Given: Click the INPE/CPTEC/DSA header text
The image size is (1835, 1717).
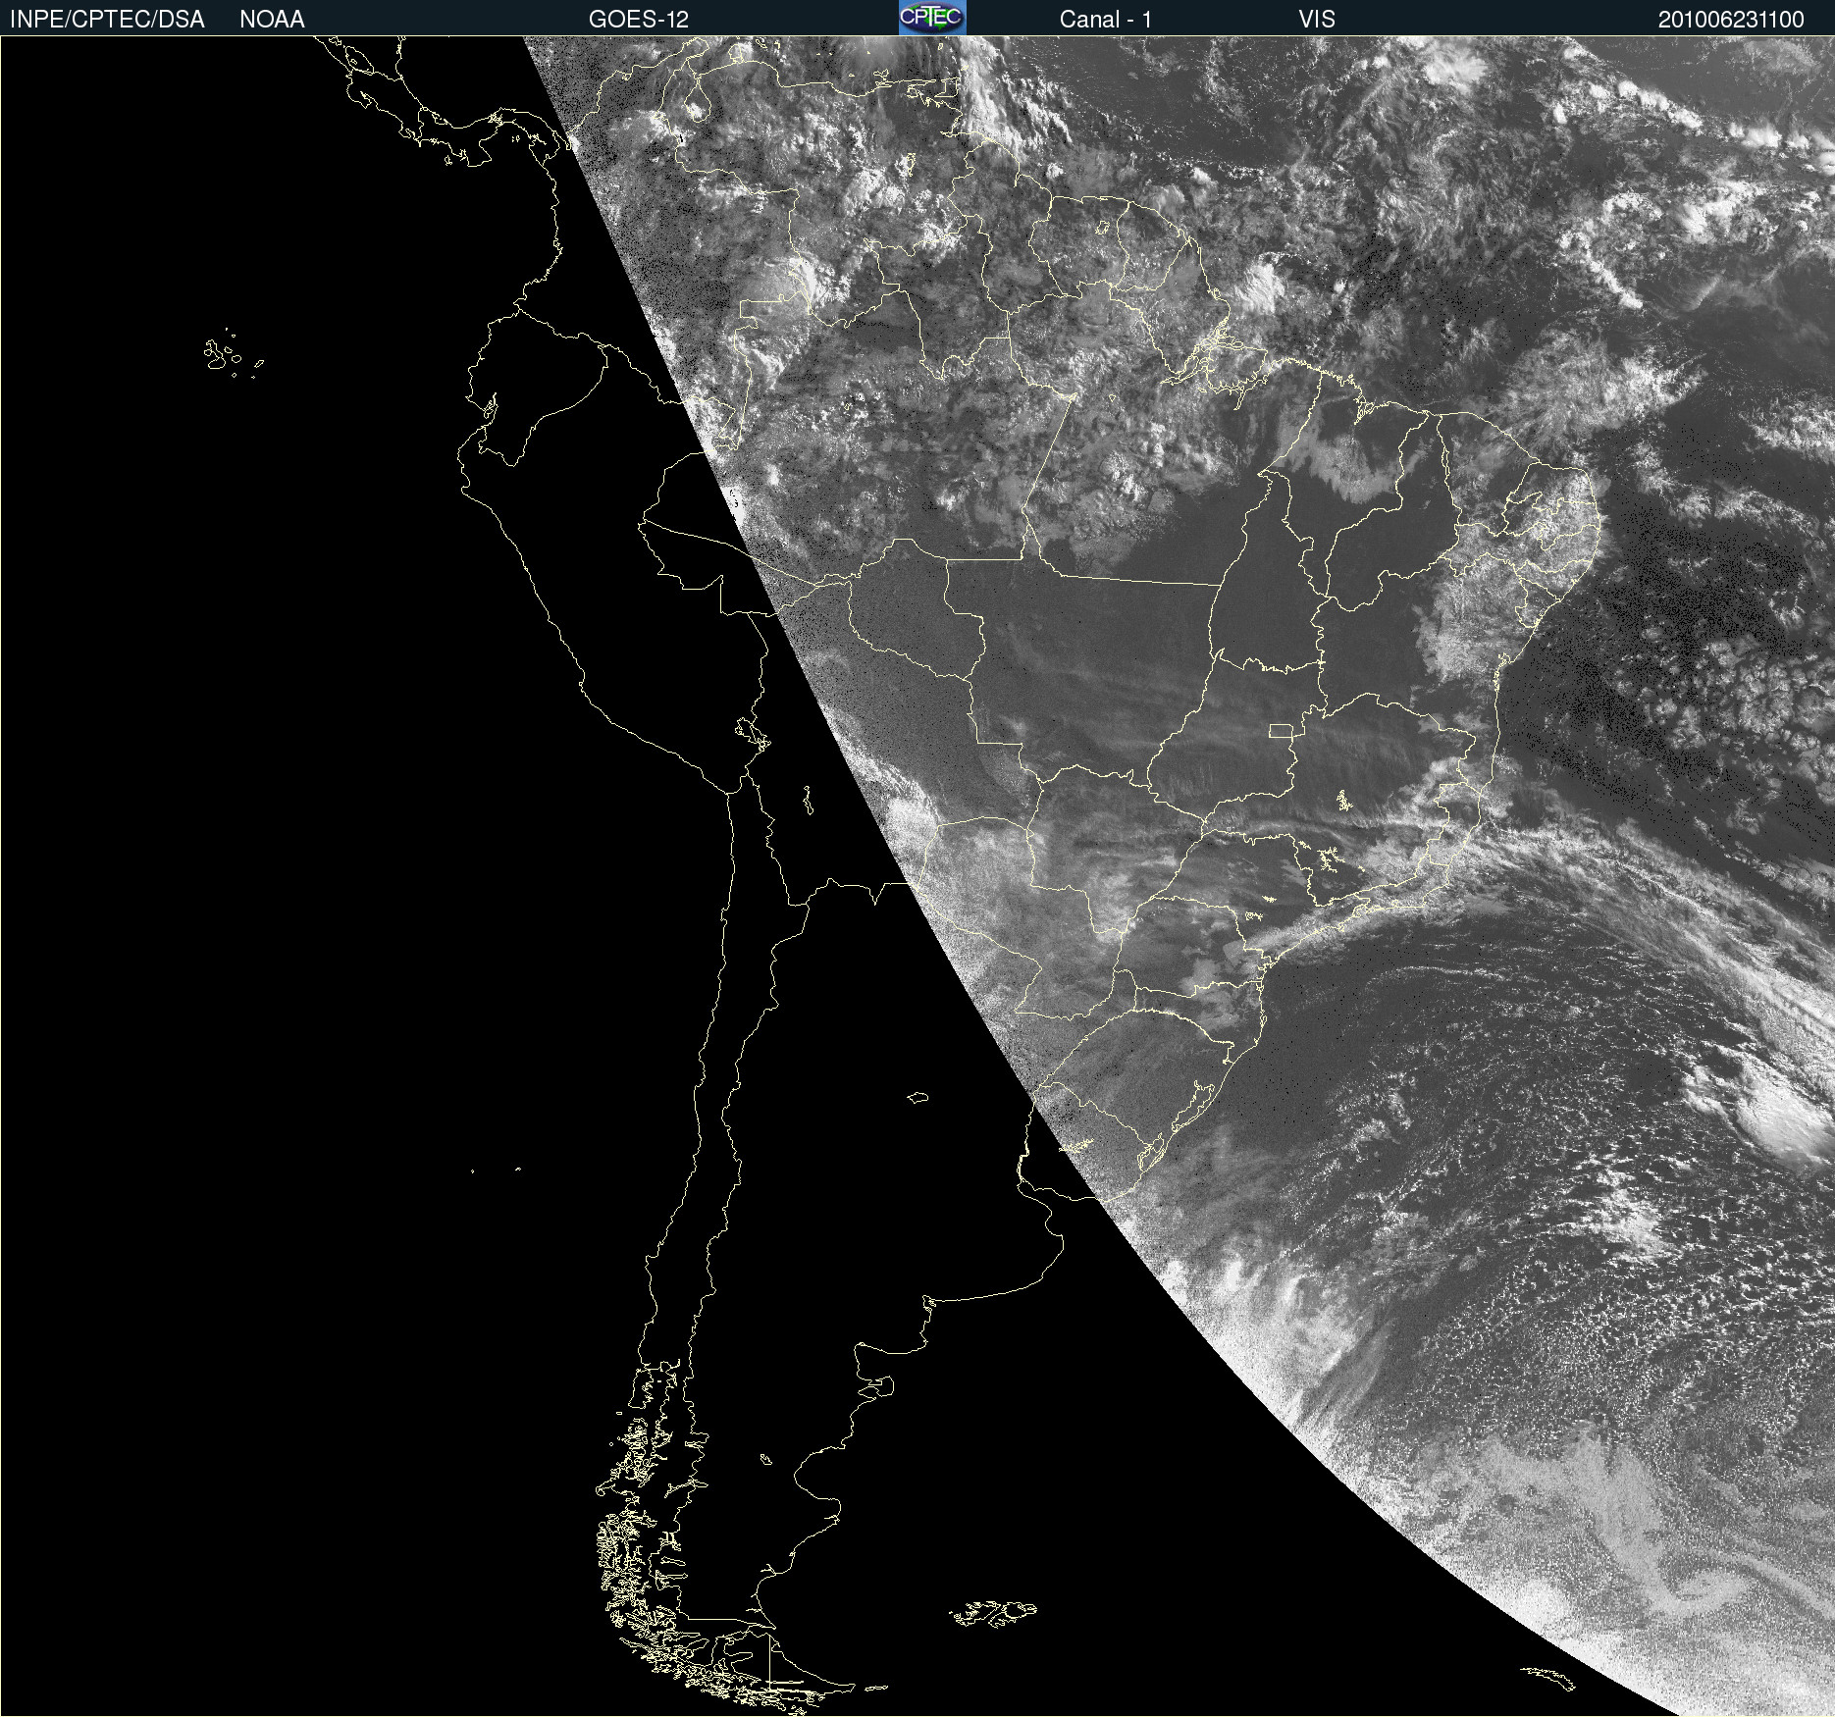Looking at the screenshot, I should [x=107, y=20].
